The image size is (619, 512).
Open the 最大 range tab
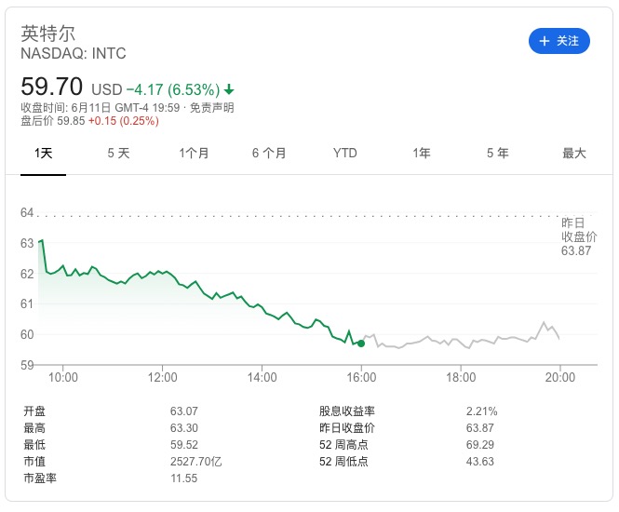coord(574,154)
